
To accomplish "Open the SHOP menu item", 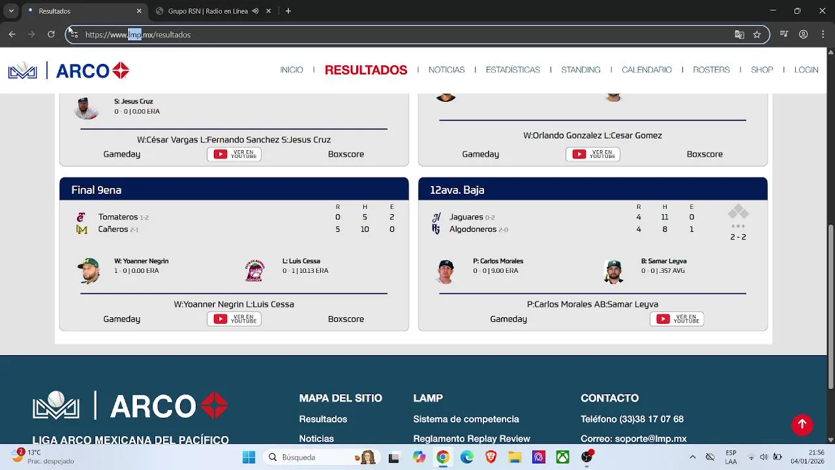I will coord(762,70).
